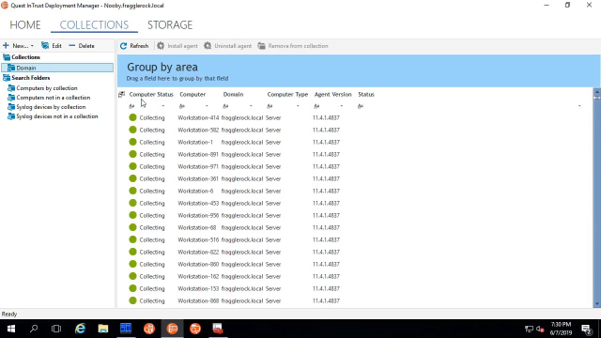Image resolution: width=601 pixels, height=338 pixels.
Task: Open taskbar search magnifier
Action: (x=34, y=329)
